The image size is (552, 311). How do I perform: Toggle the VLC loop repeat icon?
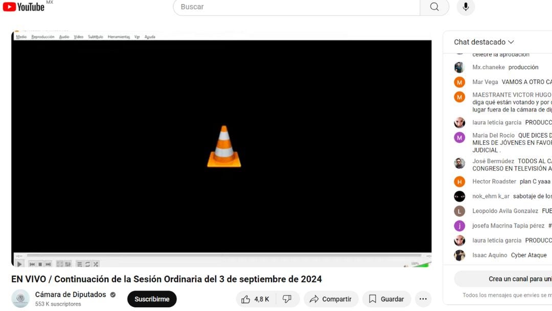87,264
